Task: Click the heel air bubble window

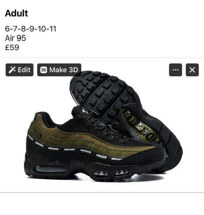Action: (51, 169)
